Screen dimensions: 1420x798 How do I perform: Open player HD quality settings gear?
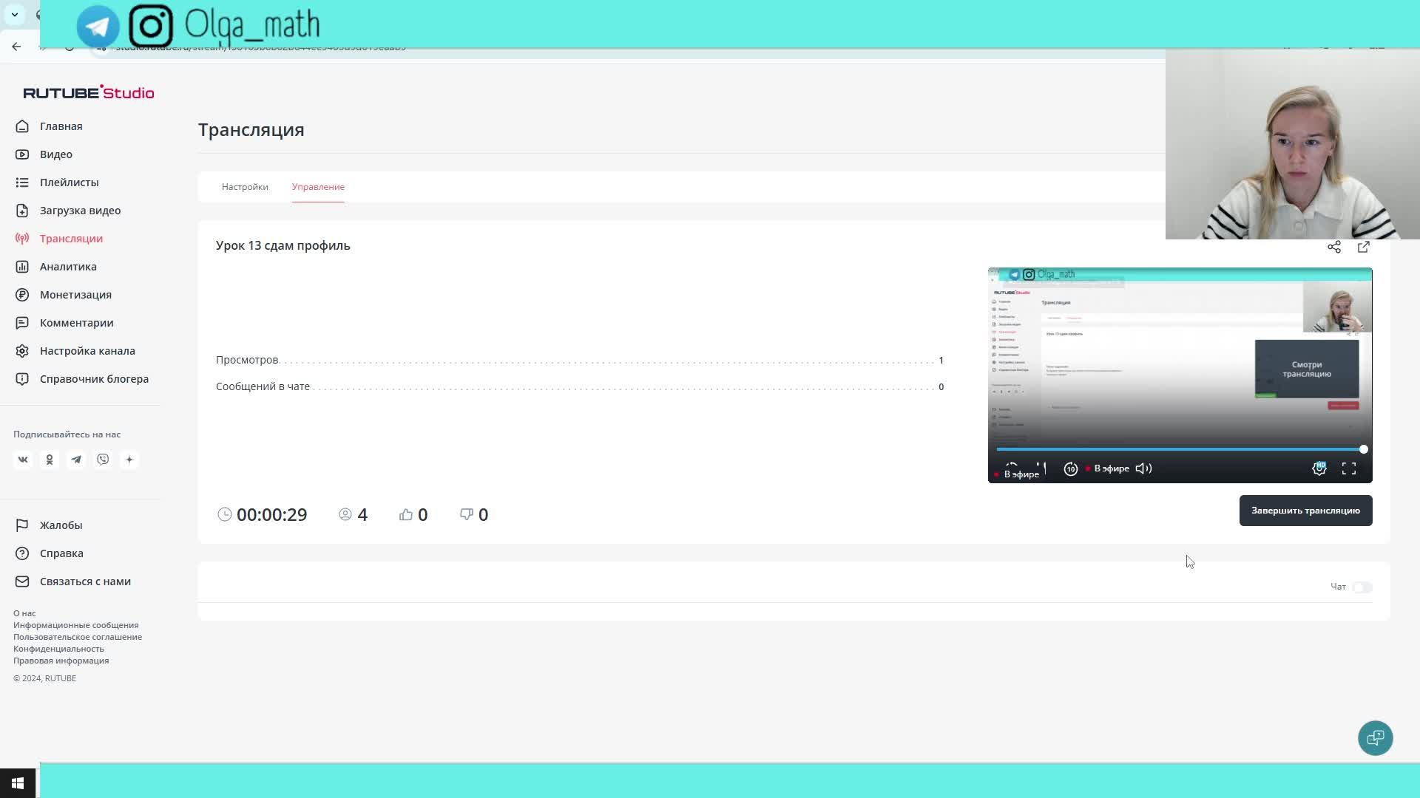coord(1319,468)
